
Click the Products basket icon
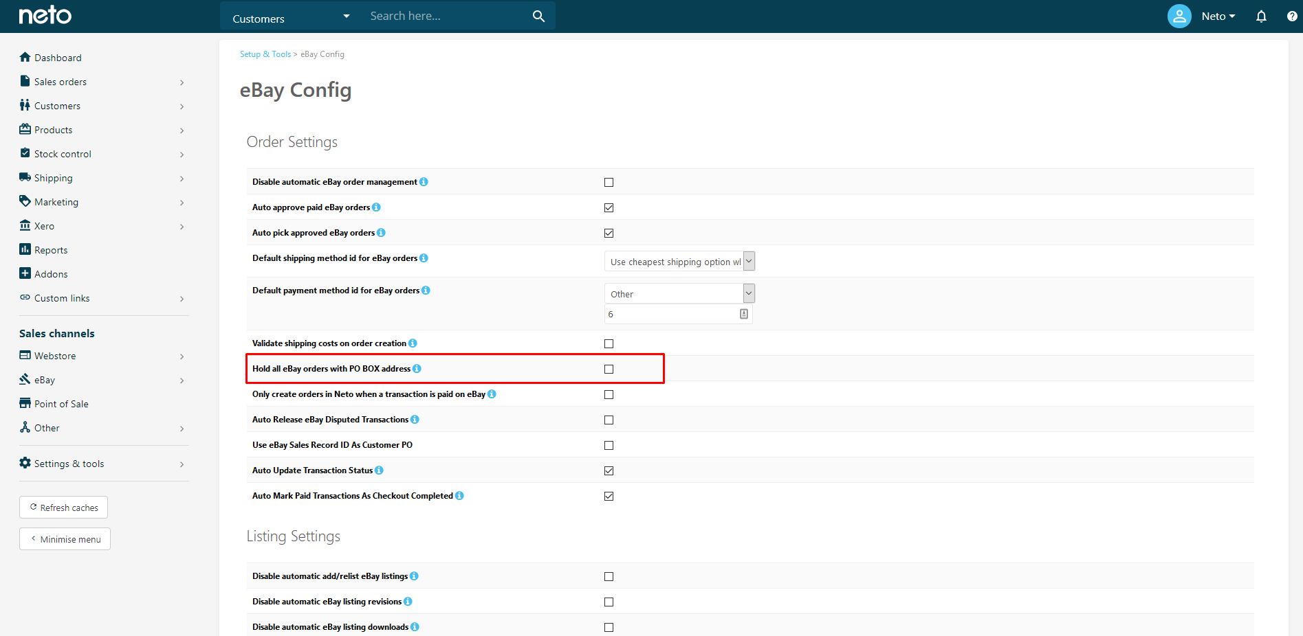tap(25, 129)
